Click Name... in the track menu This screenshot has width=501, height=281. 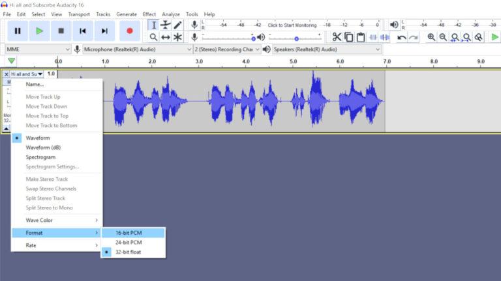35,84
